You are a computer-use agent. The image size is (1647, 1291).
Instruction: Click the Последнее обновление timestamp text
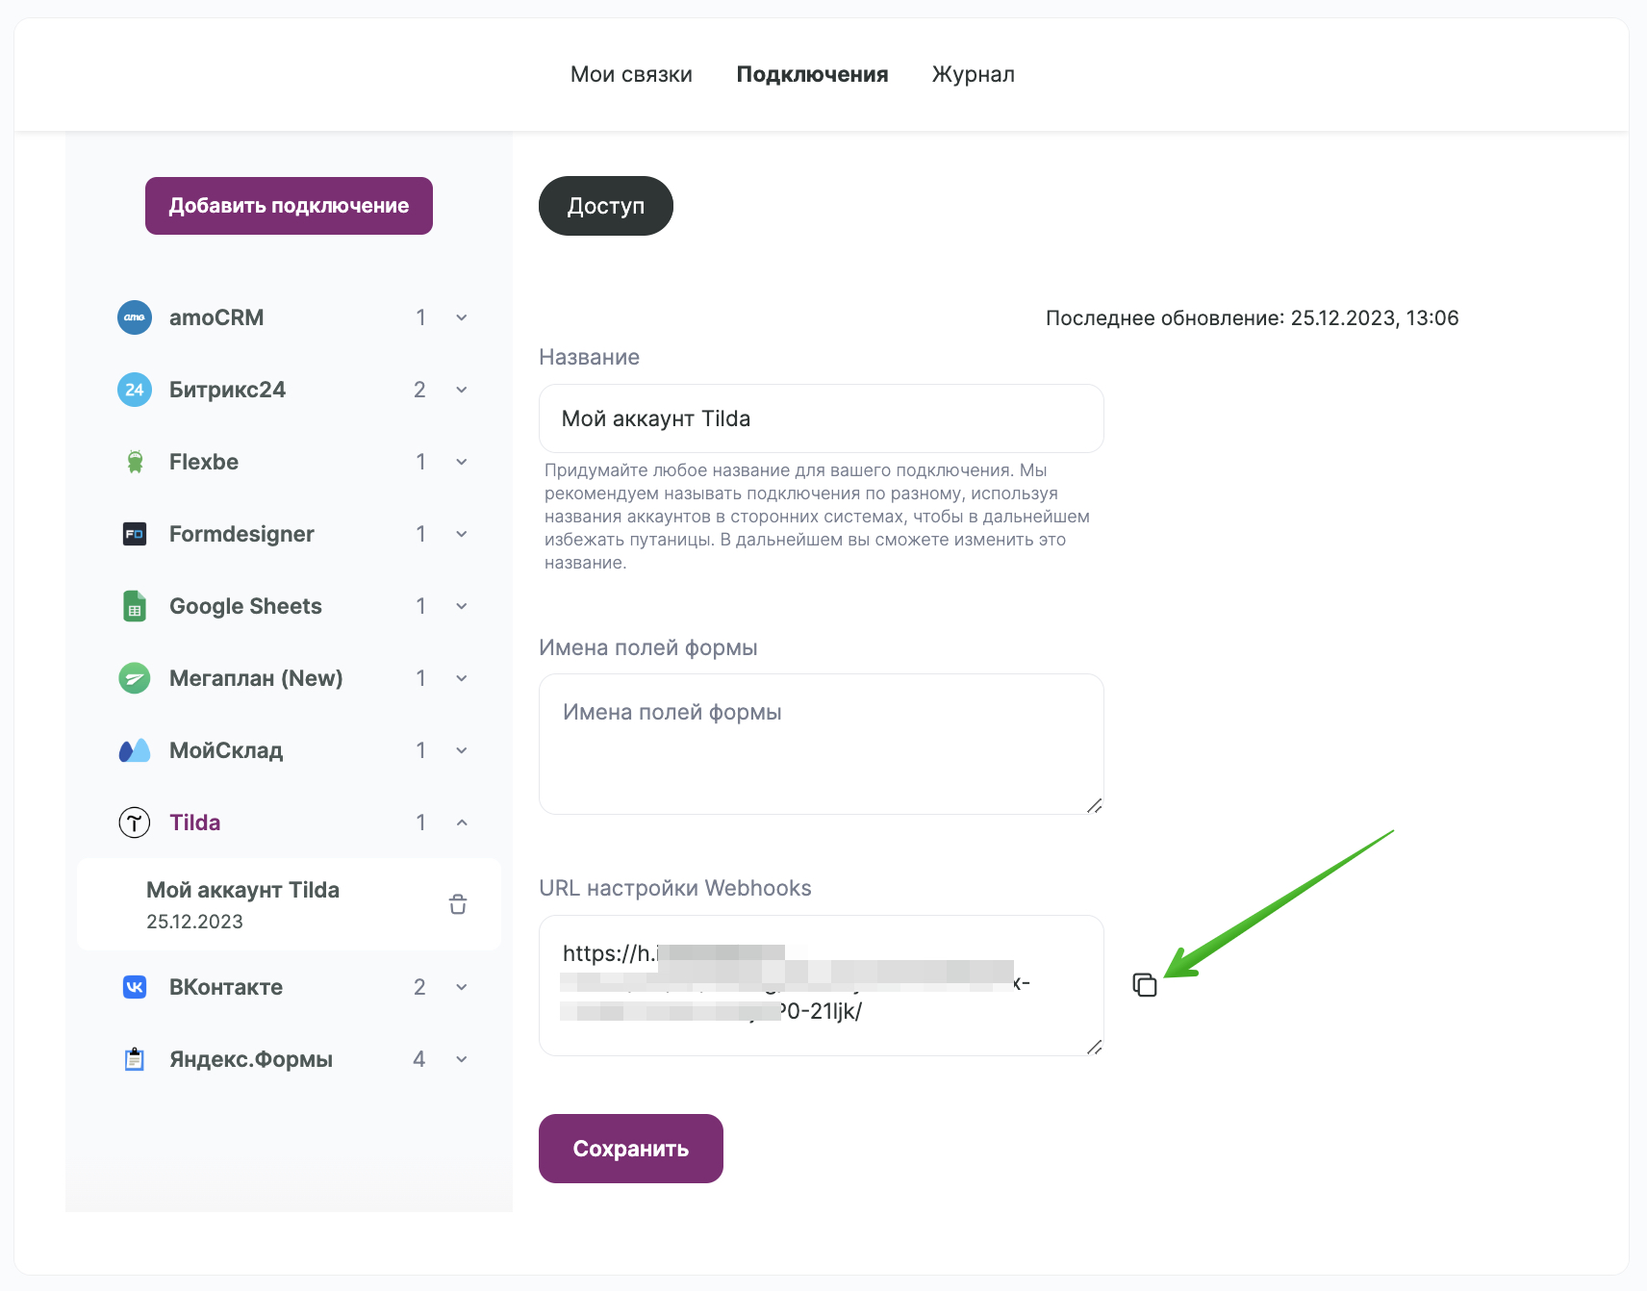click(x=1252, y=317)
